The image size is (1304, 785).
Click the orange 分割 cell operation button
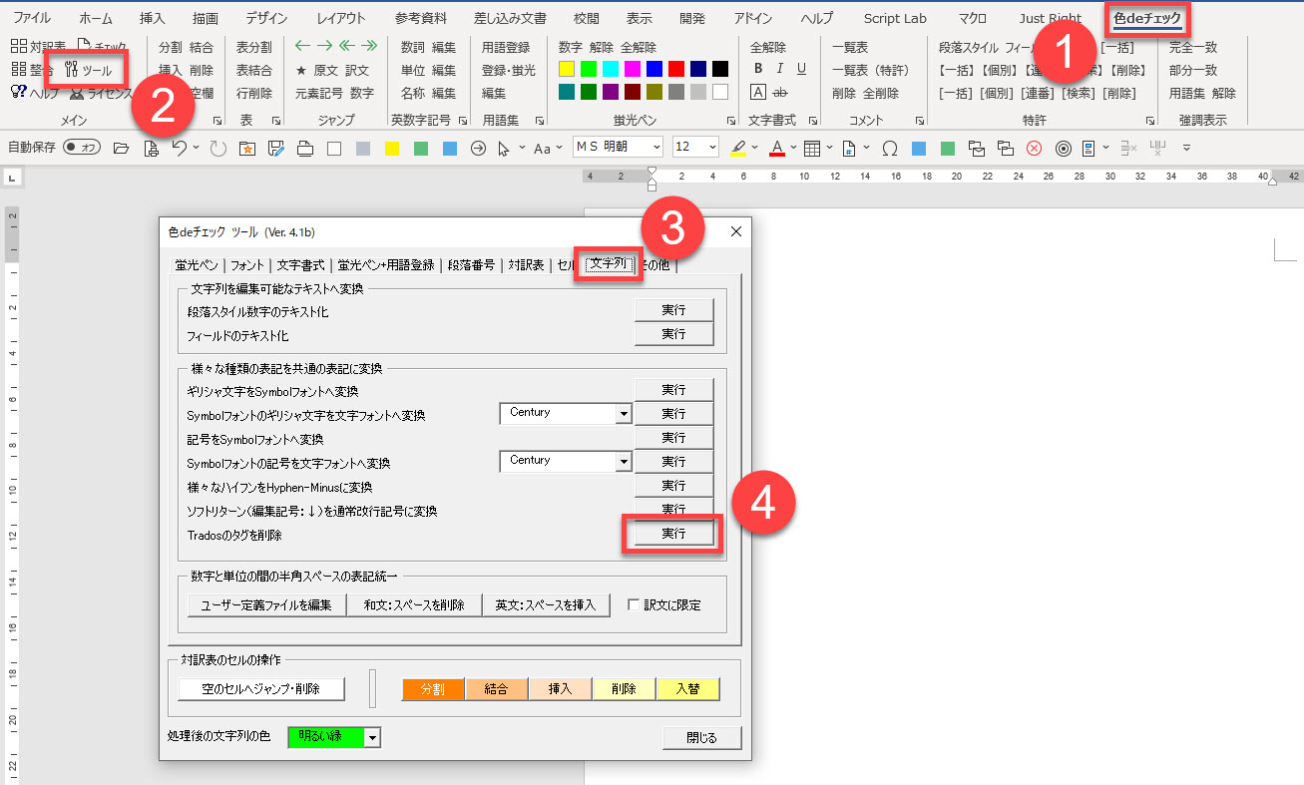point(433,689)
